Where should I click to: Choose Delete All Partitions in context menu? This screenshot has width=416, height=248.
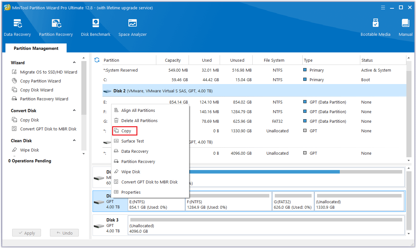coord(150,120)
